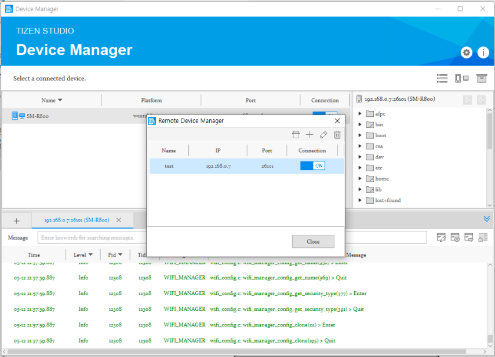Image resolution: width=495 pixels, height=357 pixels.
Task: Expand the home folder
Action: 360,178
